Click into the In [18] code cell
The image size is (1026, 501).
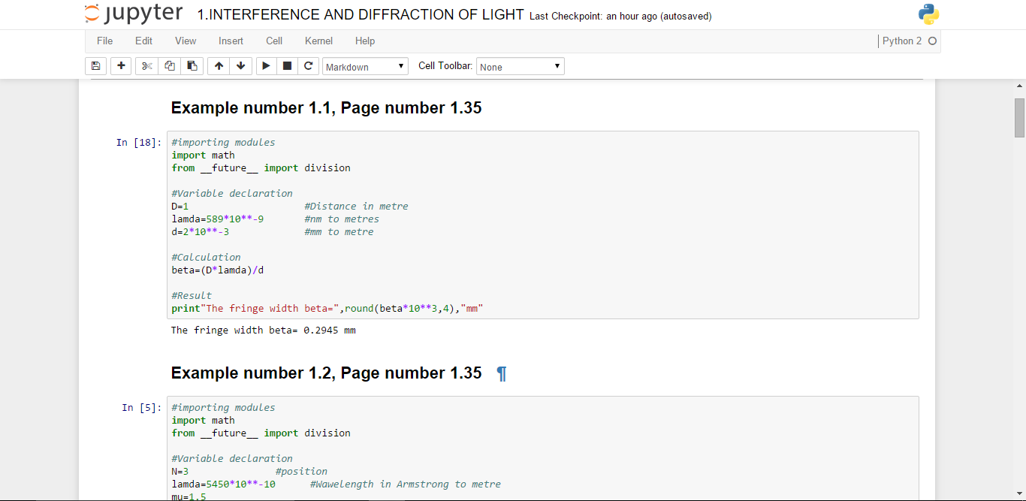pos(542,225)
